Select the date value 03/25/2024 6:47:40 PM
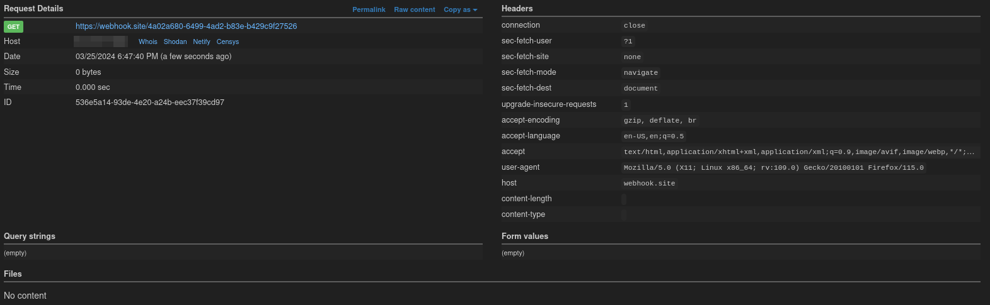Image resolution: width=990 pixels, height=305 pixels. coord(117,57)
